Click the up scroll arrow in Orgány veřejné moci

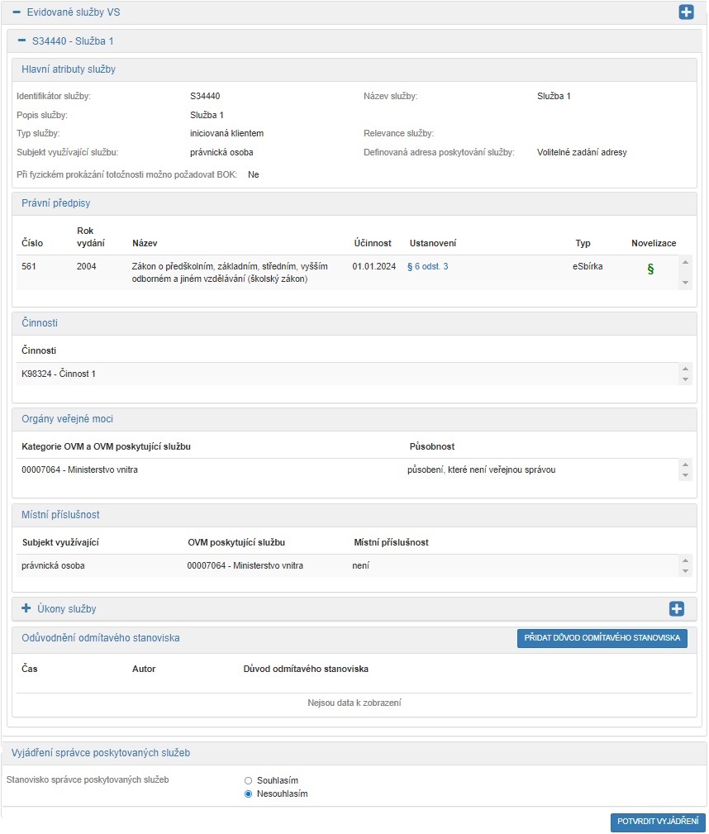point(684,465)
